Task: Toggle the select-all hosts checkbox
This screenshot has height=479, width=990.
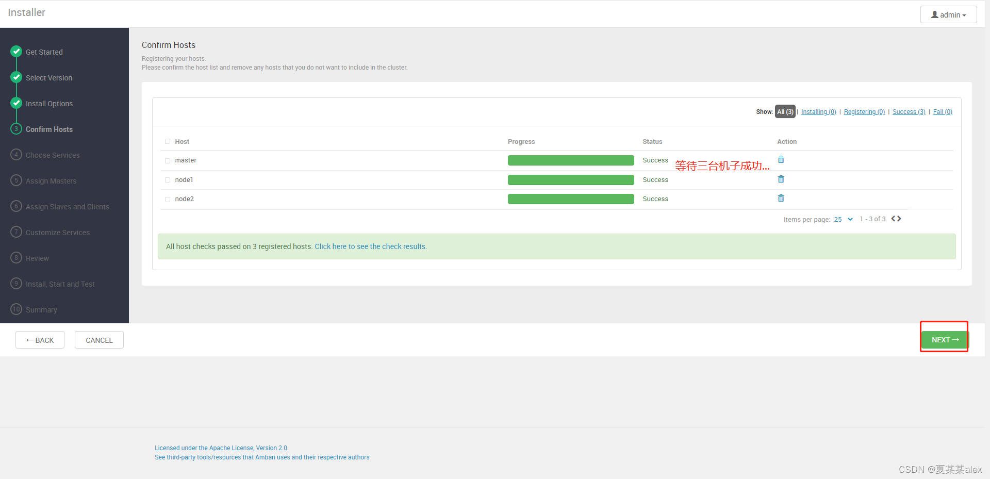Action: tap(168, 141)
